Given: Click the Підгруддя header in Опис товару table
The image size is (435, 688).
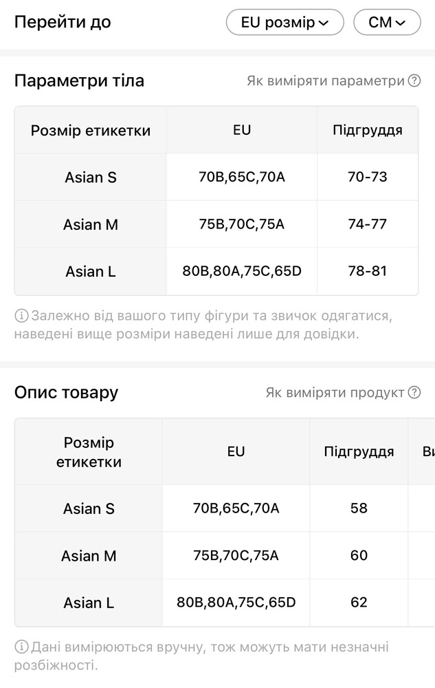Looking at the screenshot, I should click(359, 452).
